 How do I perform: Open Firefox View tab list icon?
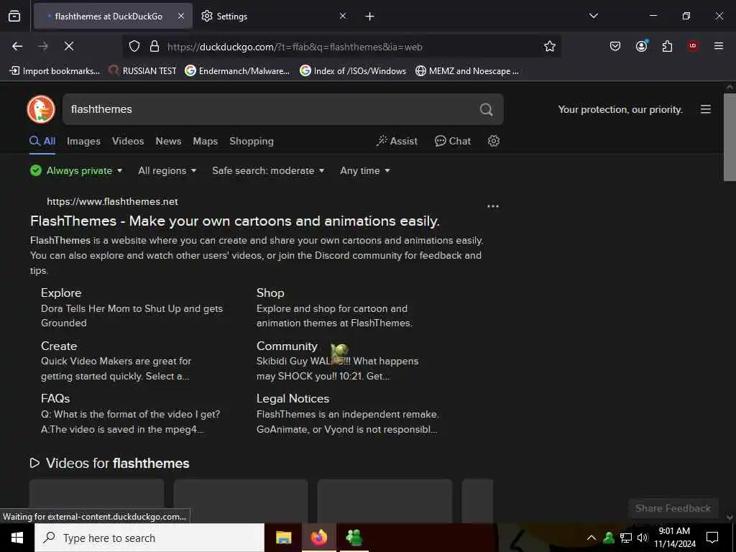pyautogui.click(x=14, y=16)
